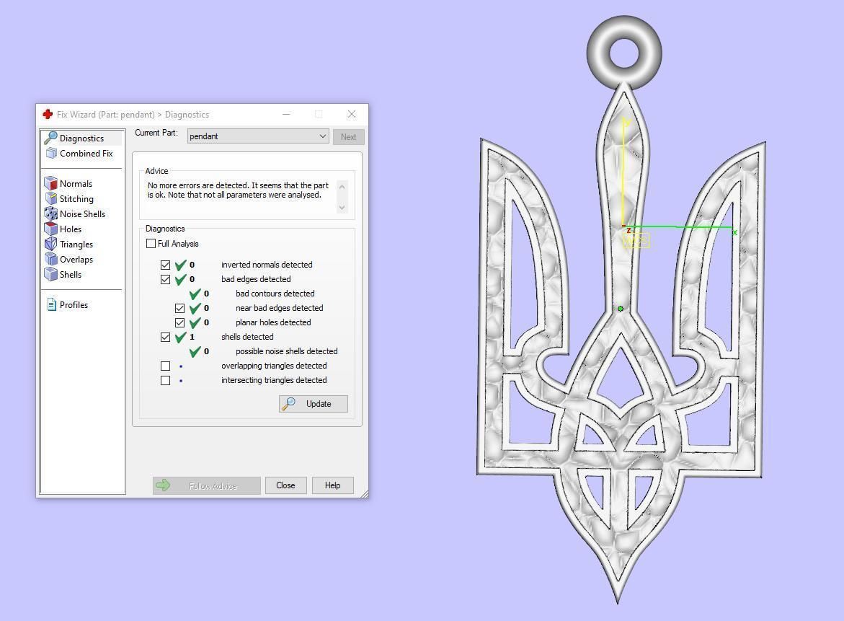Uncheck the near bad edges detected checkbox
This screenshot has height=621, width=844.
tap(179, 308)
